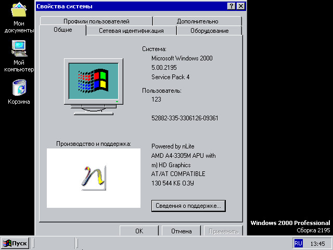Click the AMD A4-3305M APU with text
333x250 pixels.
pyautogui.click(x=184, y=156)
